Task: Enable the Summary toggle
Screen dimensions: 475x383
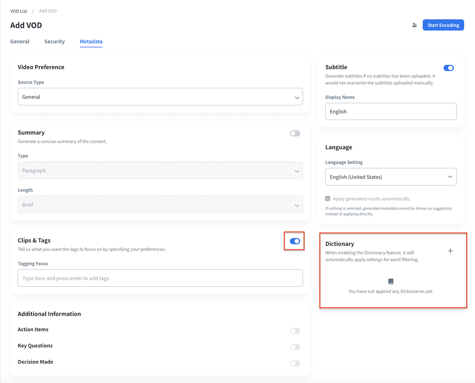Action: [295, 133]
